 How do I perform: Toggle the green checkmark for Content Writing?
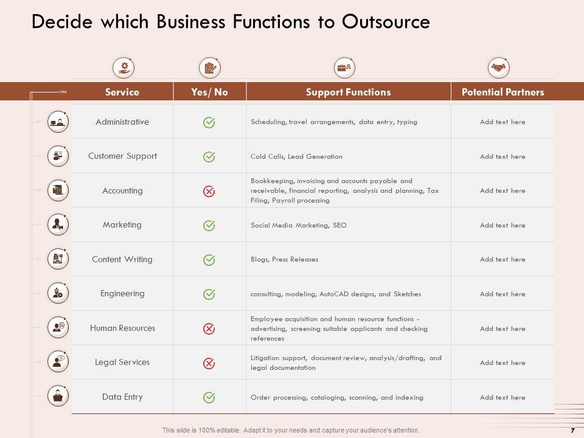pos(209,260)
